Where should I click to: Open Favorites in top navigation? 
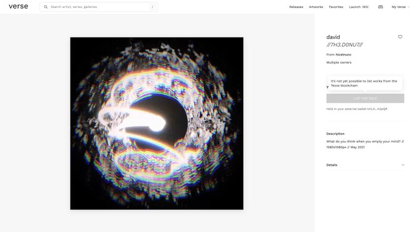(x=336, y=7)
